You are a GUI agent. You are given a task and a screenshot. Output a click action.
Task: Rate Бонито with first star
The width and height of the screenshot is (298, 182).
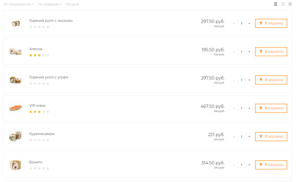click(31, 168)
